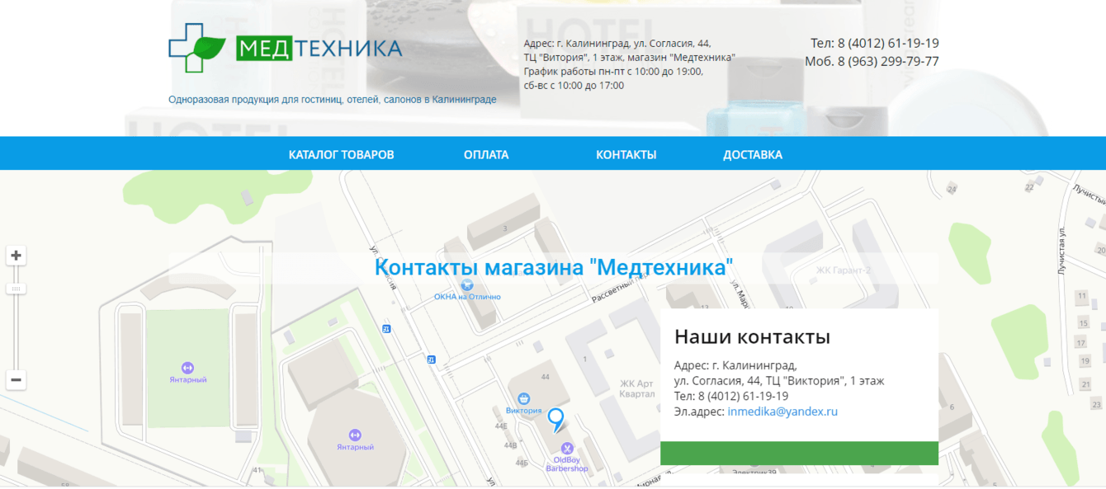The width and height of the screenshot is (1106, 489).
Task: Click the map zoom slider handle
Action: [16, 289]
